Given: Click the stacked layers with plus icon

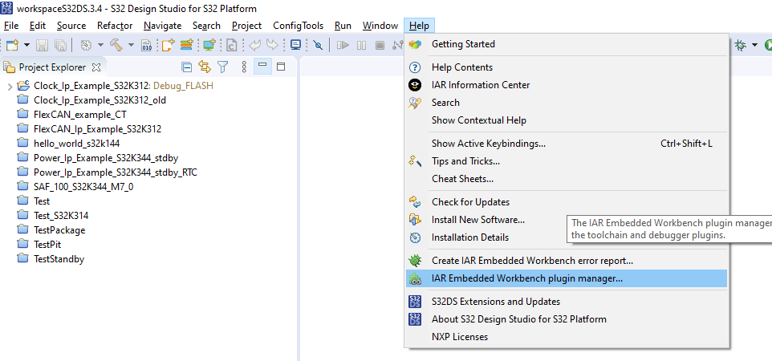Looking at the screenshot, I should pyautogui.click(x=186, y=45).
